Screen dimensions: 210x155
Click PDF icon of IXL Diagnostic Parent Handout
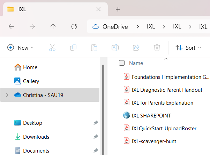coord(127,89)
